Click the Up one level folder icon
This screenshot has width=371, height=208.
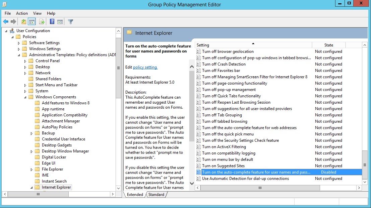pyautogui.click(x=23, y=21)
